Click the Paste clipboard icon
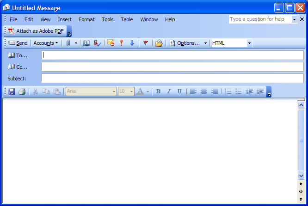This screenshot has width=308, height=206. 57,91
